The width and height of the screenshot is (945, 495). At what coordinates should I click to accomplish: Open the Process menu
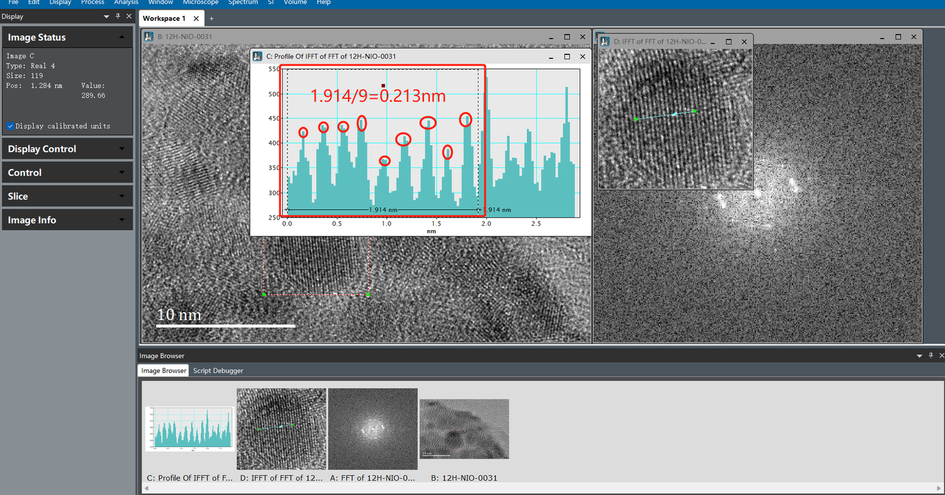(x=93, y=3)
